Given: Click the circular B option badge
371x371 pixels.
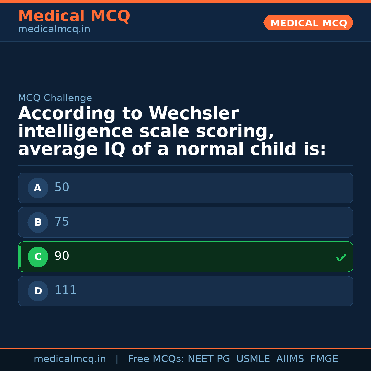Looking at the screenshot, I should pos(38,222).
